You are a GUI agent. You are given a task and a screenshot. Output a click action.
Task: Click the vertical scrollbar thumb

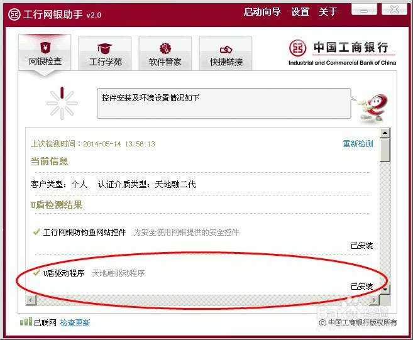pyautogui.click(x=385, y=150)
